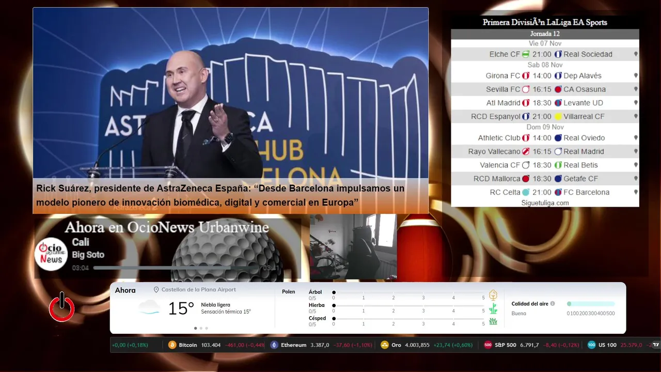The width and height of the screenshot is (661, 372).
Task: Click the Rayo Vallecano crest icon
Action: 526,152
